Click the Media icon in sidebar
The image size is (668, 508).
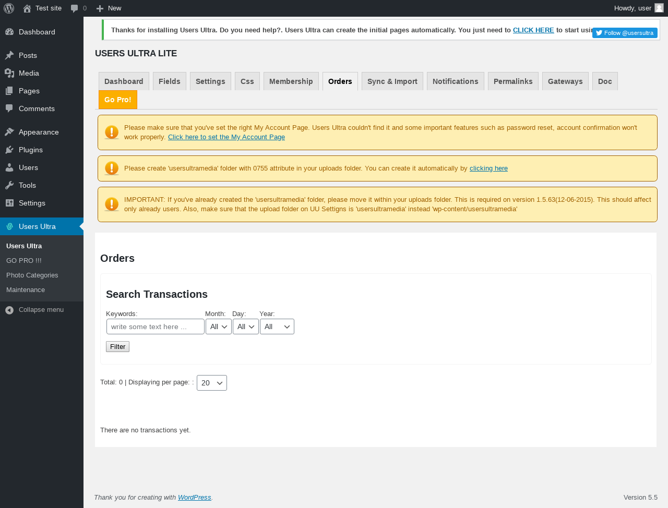point(9,73)
